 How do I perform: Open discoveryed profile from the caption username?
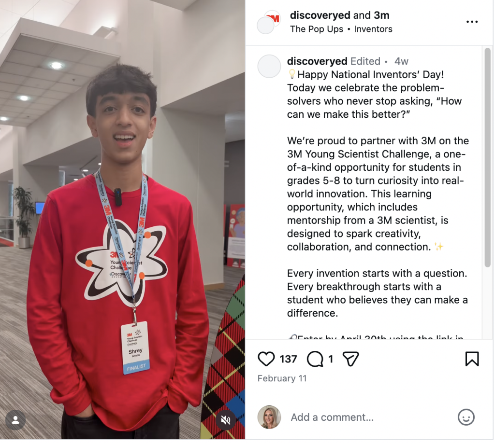click(x=317, y=61)
